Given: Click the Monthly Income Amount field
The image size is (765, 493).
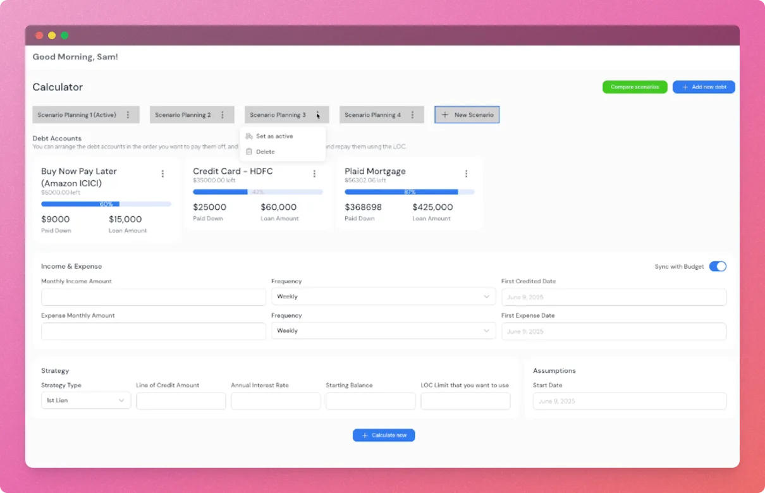Looking at the screenshot, I should tap(154, 297).
